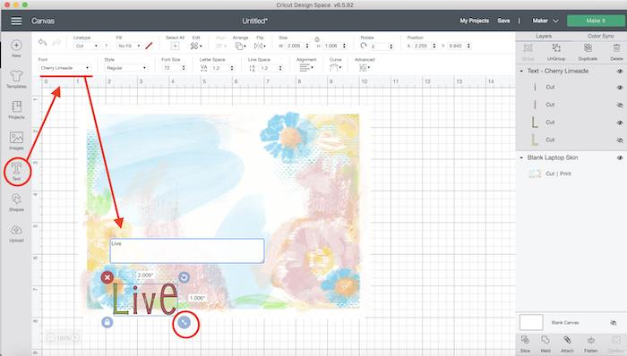Open the Maker machine dropdown
This screenshot has width=627, height=356.
tap(545, 21)
